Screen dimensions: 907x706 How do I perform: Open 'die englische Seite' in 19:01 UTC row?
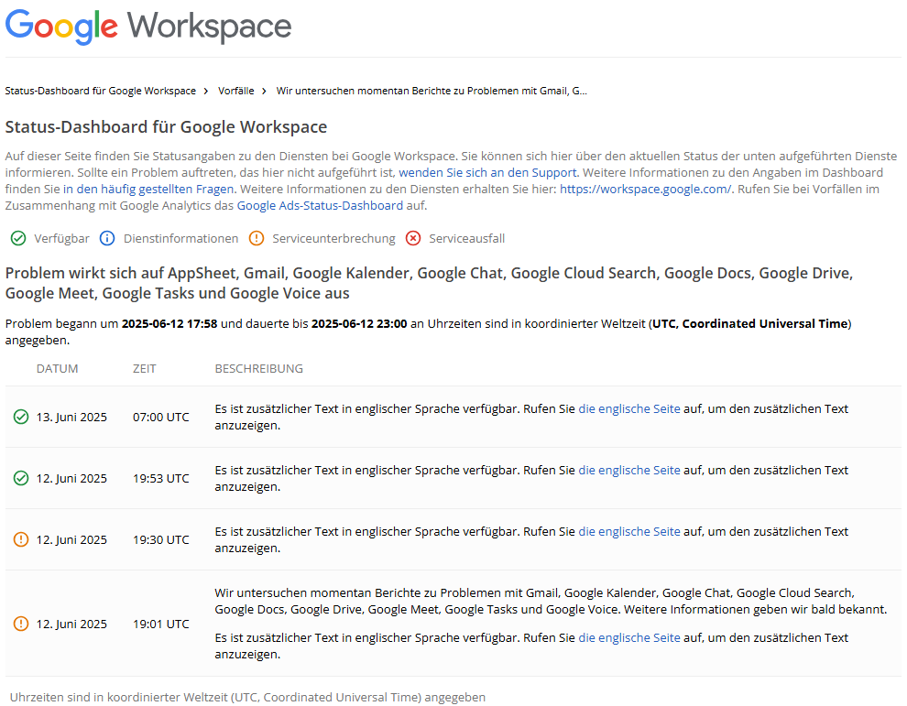click(x=629, y=637)
